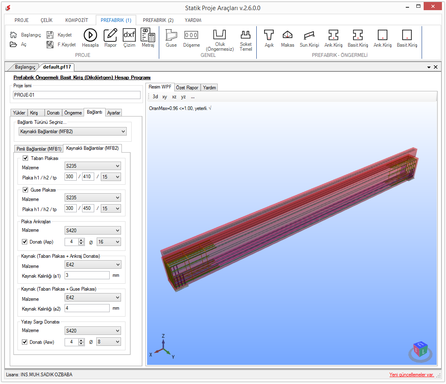
Task: Click the F.Kaydet save-as icon
Action: tap(50, 44)
